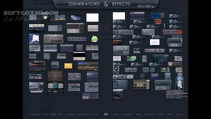Viewport: 211px width, 119px height.
Task: Filter generators by Sampler
Action: click(70, 114)
